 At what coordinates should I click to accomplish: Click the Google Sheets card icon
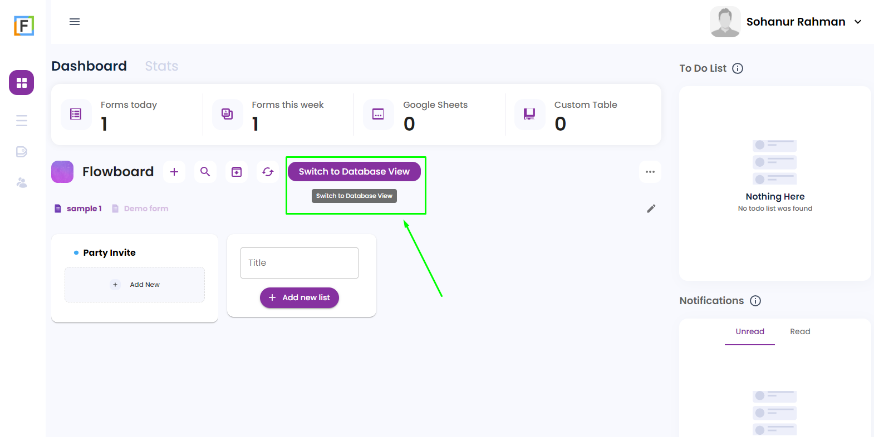pyautogui.click(x=379, y=115)
